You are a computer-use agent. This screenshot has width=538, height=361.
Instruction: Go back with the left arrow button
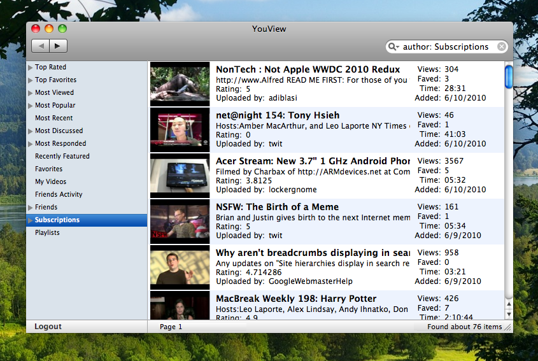[x=41, y=46]
